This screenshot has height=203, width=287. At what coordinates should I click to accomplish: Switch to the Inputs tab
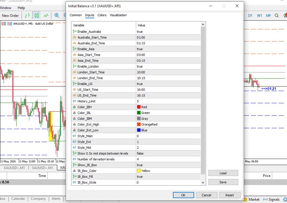pyautogui.click(x=89, y=15)
